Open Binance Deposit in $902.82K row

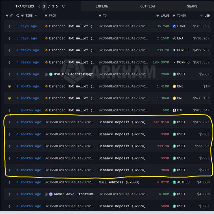point(122,122)
